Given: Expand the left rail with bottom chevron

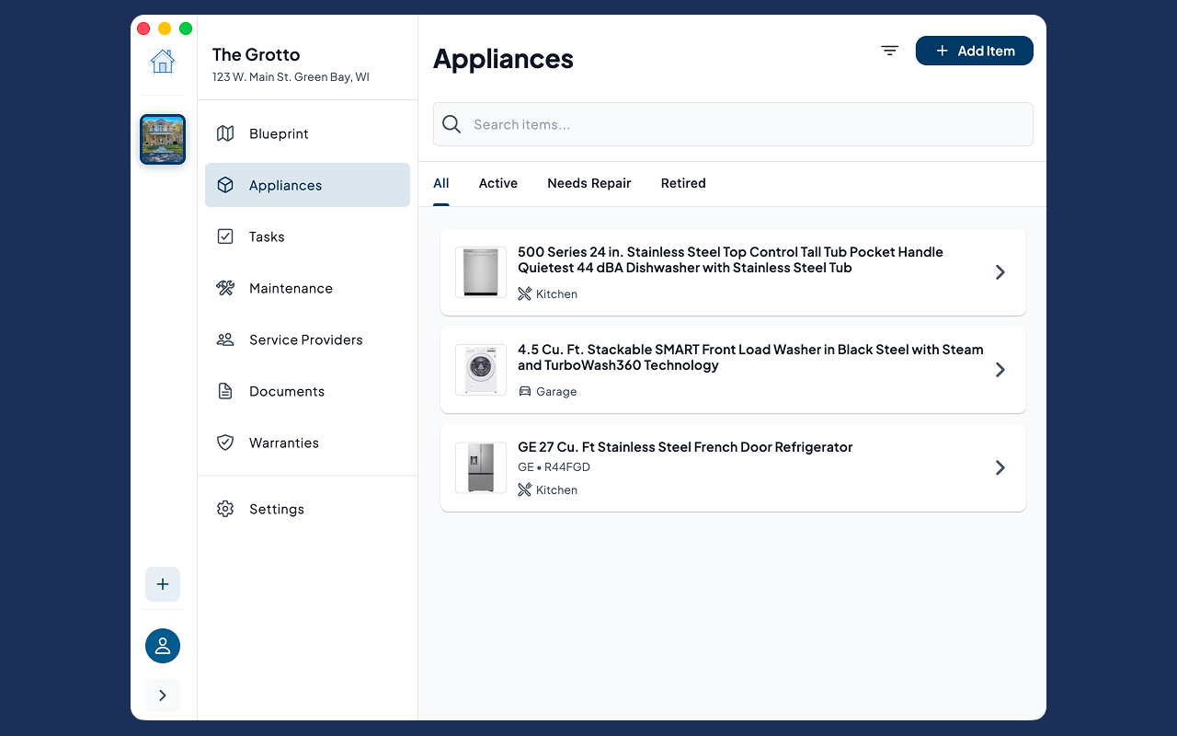Looking at the screenshot, I should 163,696.
